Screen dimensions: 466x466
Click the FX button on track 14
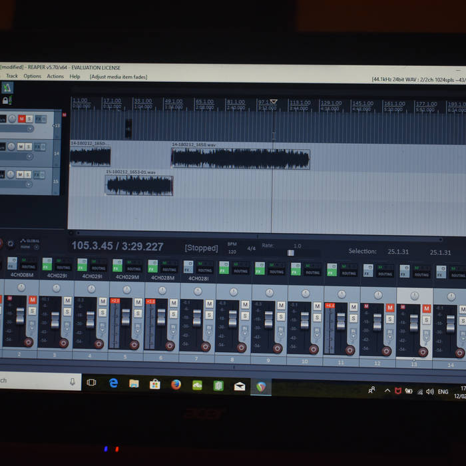coord(39,147)
